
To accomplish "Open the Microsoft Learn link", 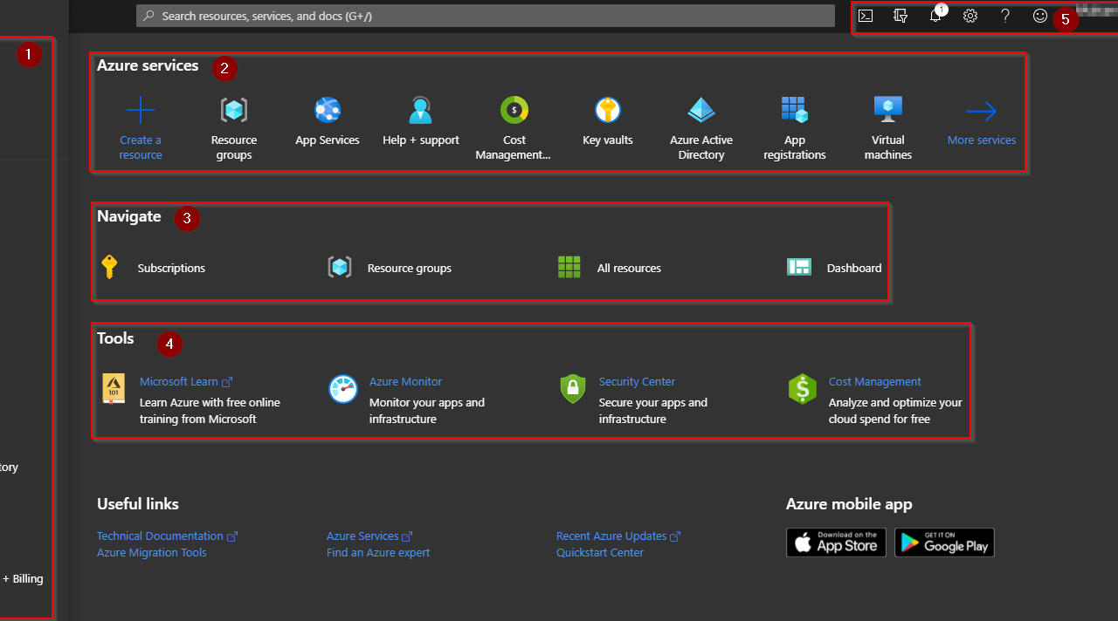I will 179,381.
